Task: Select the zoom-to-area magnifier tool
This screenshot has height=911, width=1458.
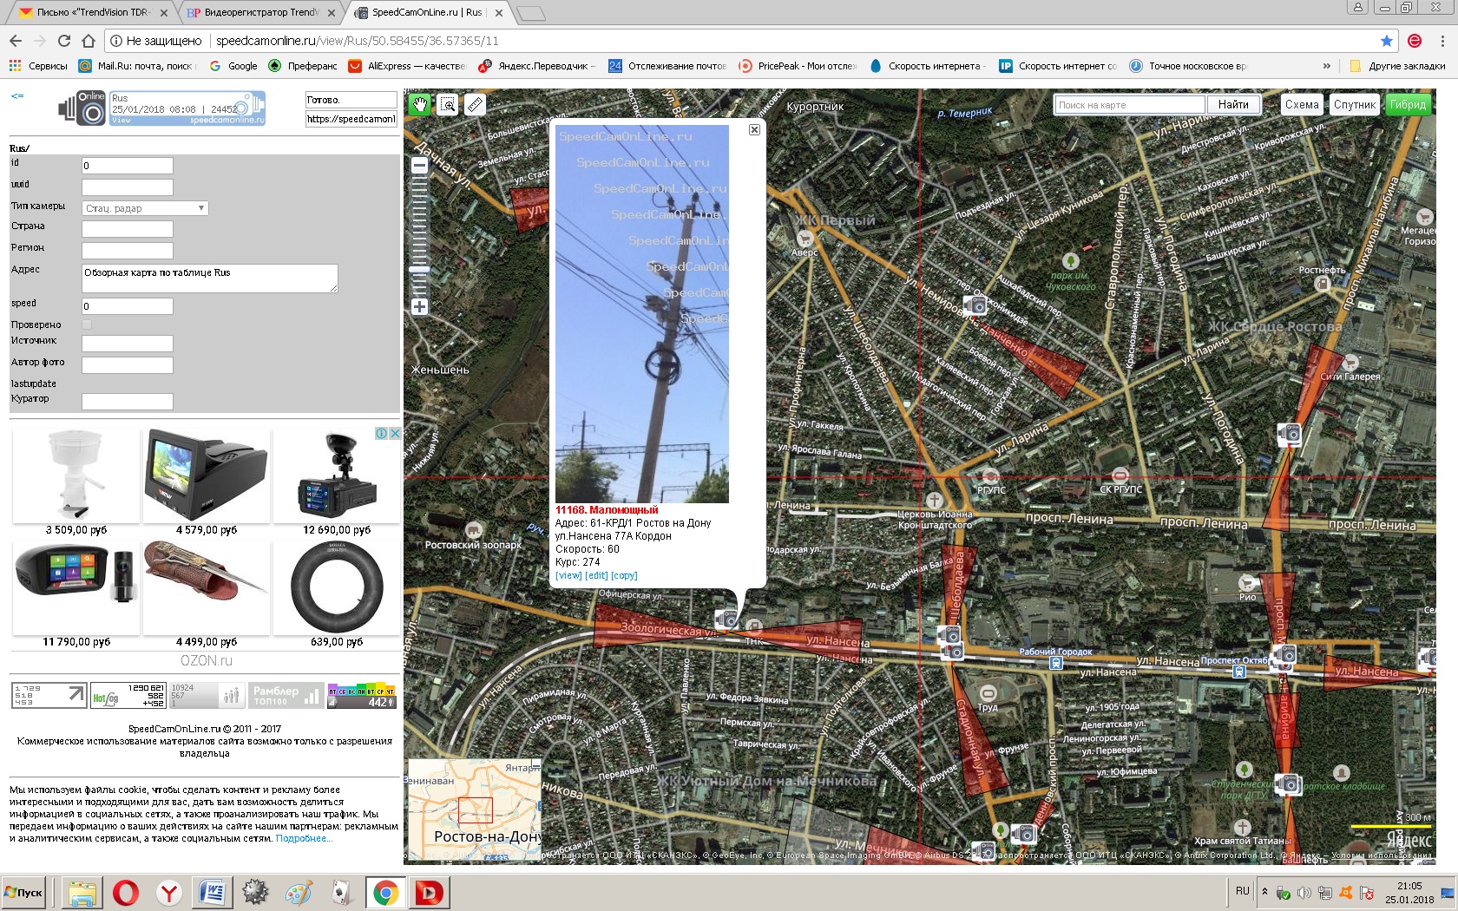Action: 448,105
